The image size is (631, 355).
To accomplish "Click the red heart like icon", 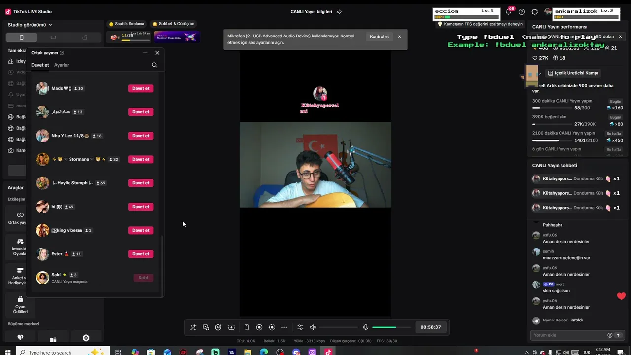I will coord(621,296).
